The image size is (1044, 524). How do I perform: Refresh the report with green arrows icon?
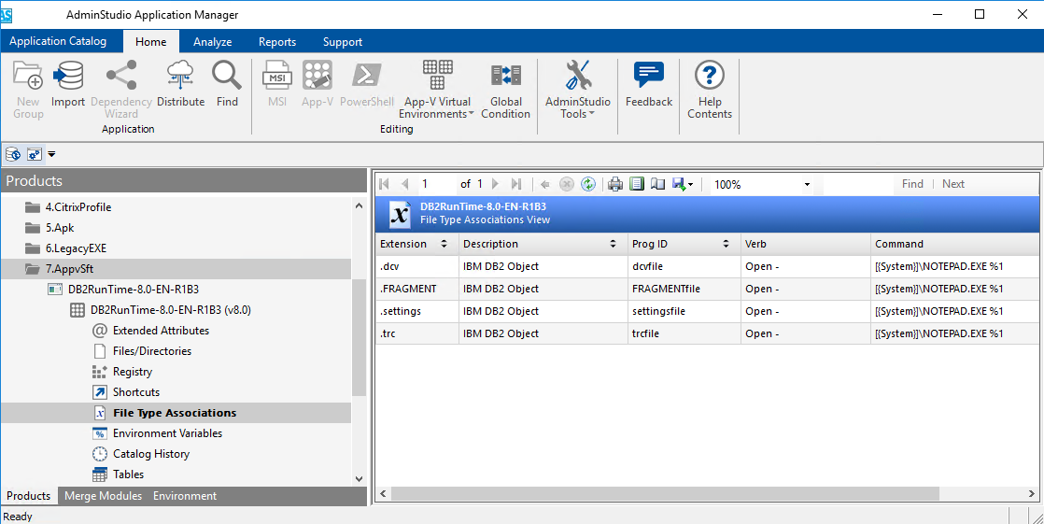point(588,184)
